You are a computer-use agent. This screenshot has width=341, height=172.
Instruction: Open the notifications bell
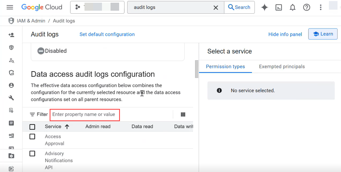tap(292, 7)
